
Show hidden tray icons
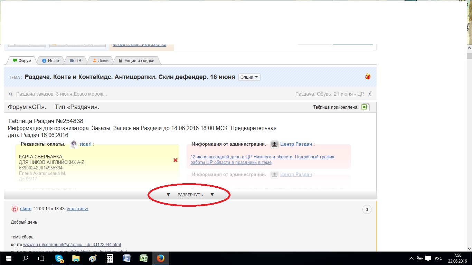[x=411, y=258]
